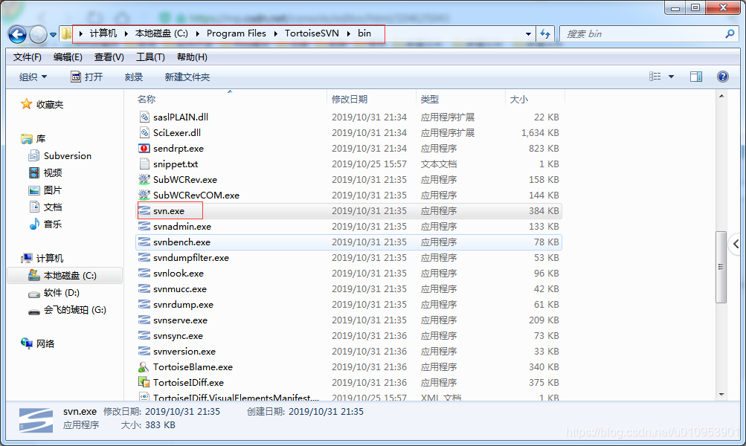Click SciLexer.dll file icon

tap(144, 132)
